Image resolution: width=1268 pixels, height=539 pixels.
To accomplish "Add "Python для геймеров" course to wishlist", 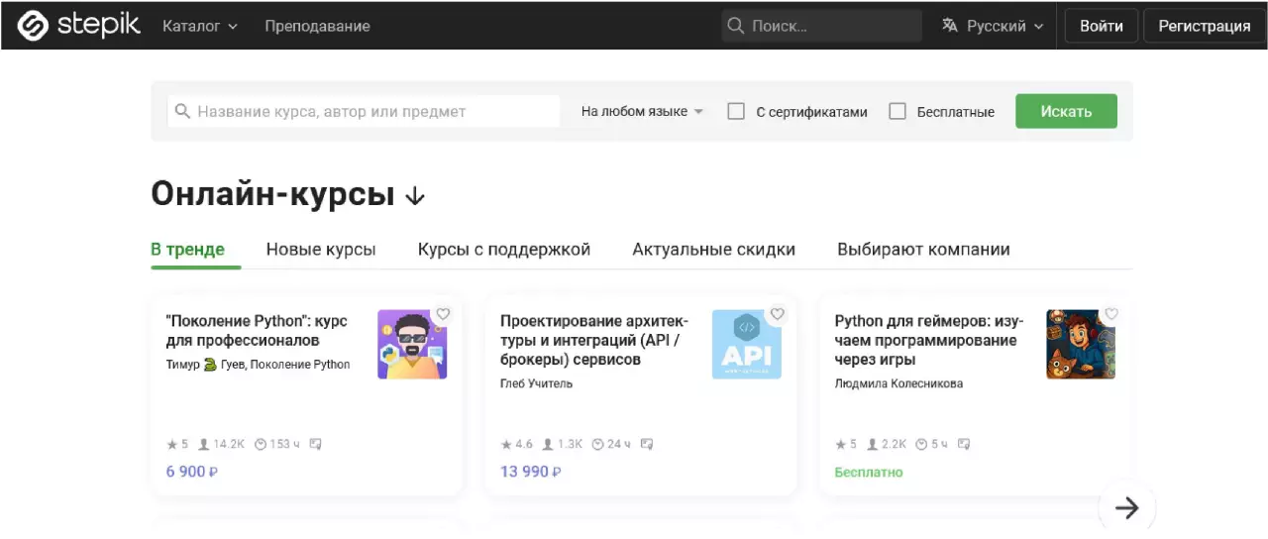I will click(1111, 314).
